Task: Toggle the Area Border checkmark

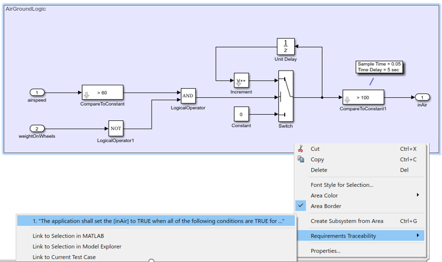Action: click(x=301, y=206)
